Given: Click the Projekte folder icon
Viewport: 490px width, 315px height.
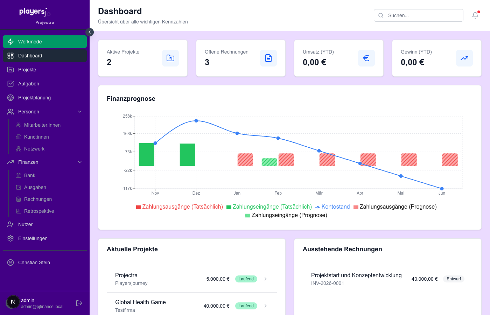Looking at the screenshot, I should (x=10, y=70).
